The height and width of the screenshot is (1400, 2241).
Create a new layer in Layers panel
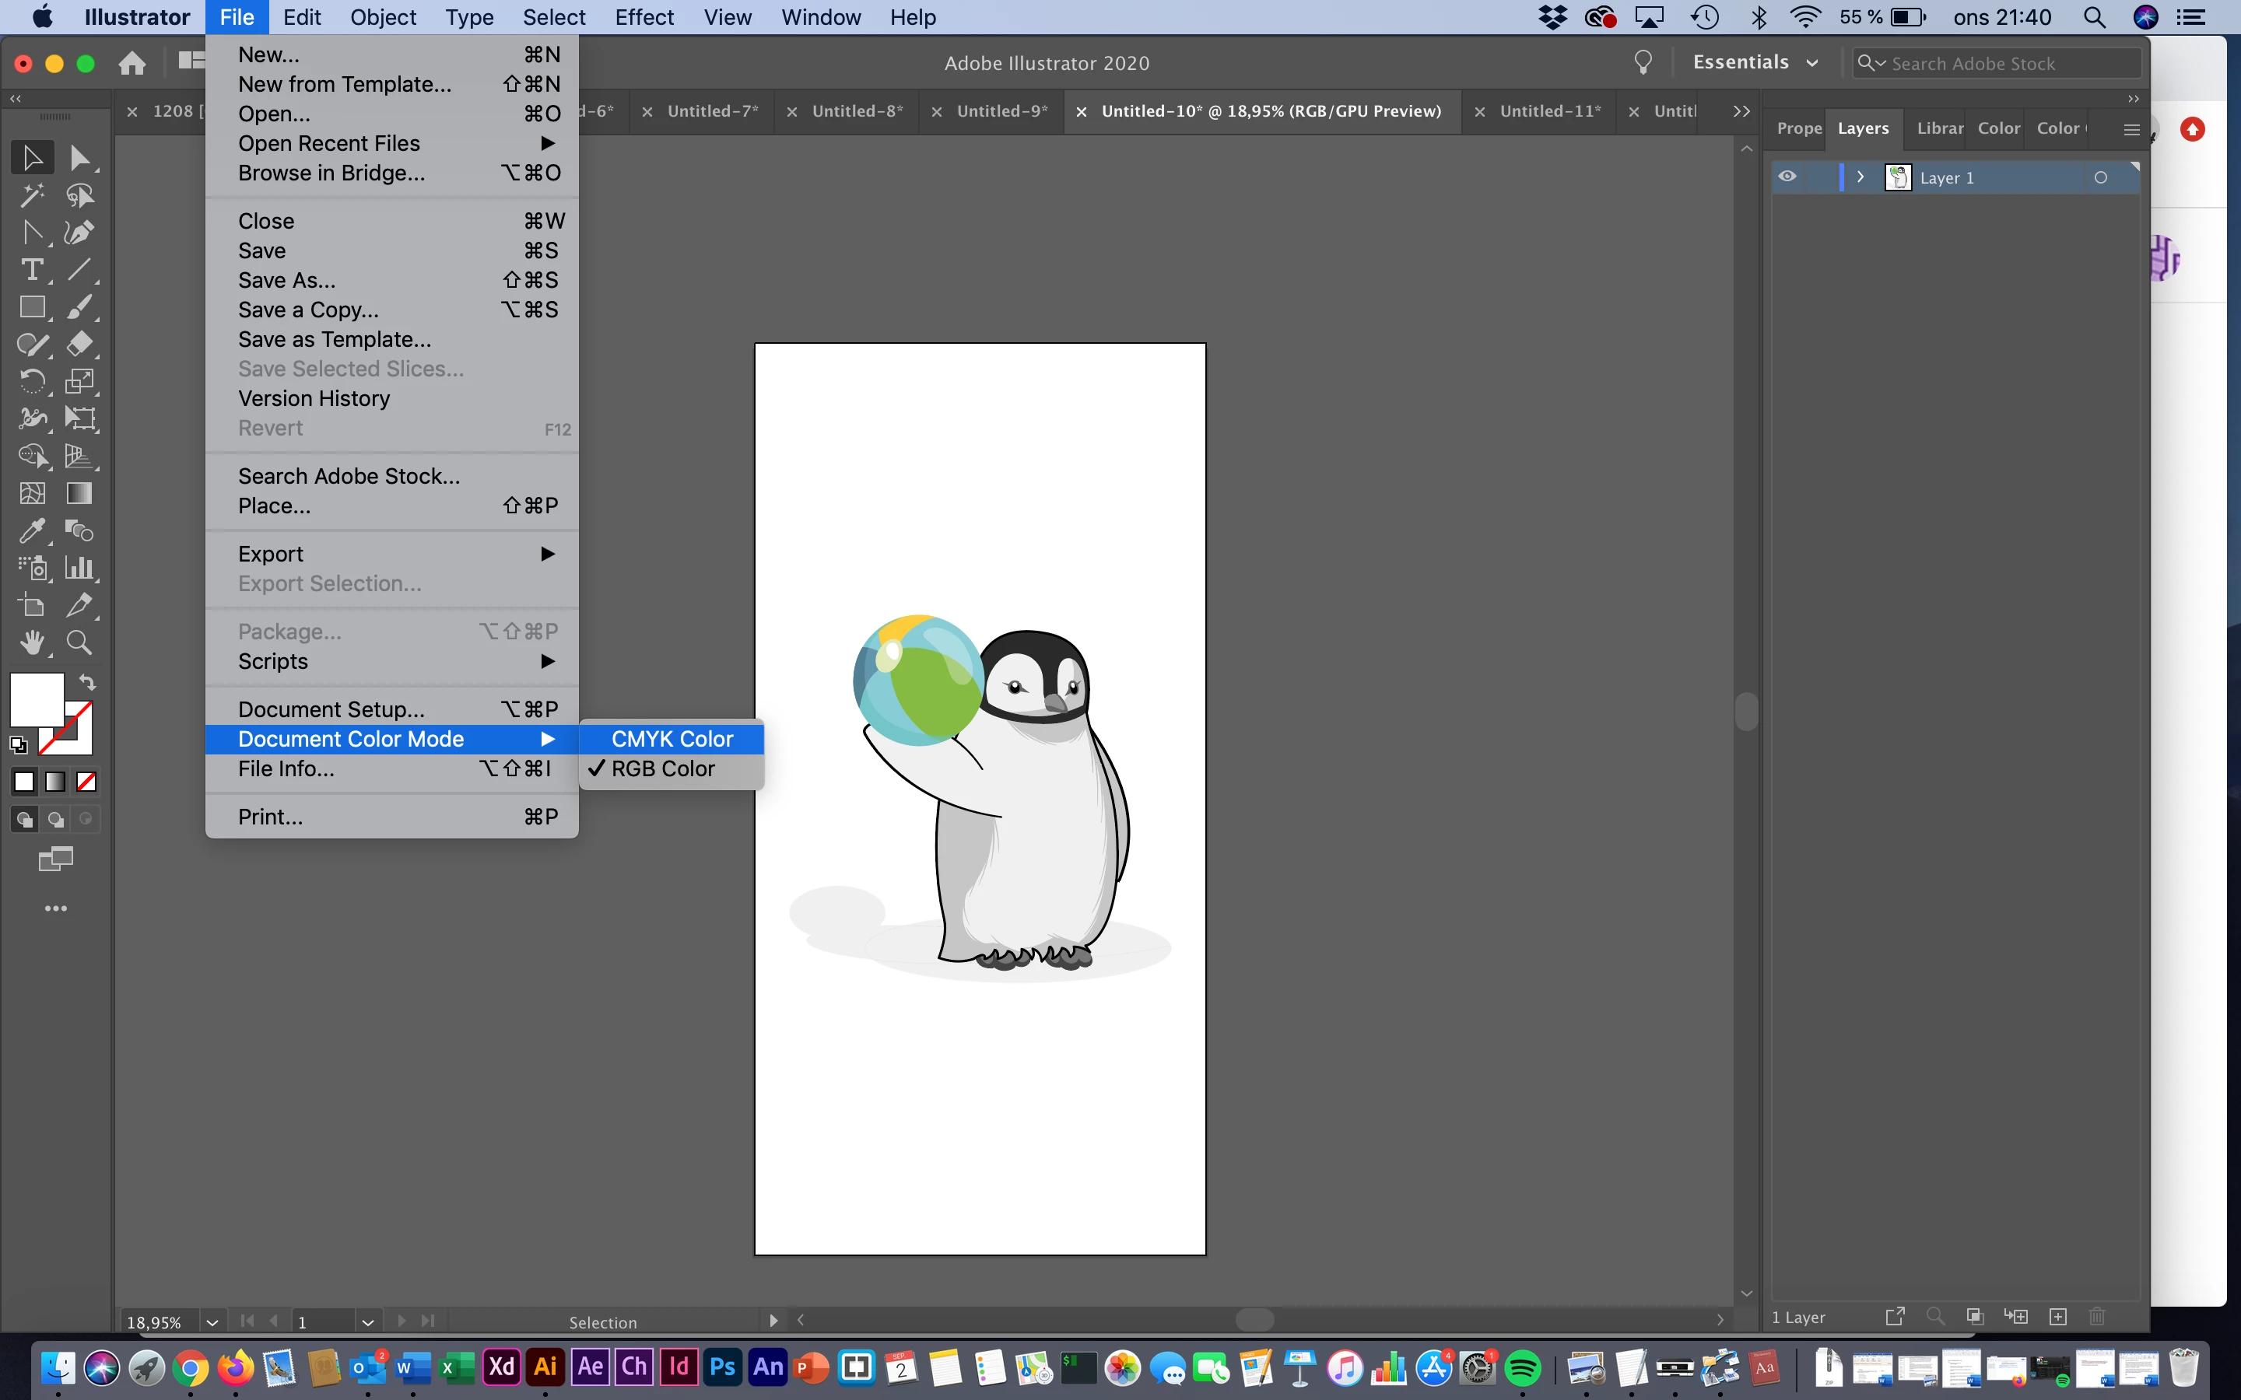[x=2057, y=1317]
